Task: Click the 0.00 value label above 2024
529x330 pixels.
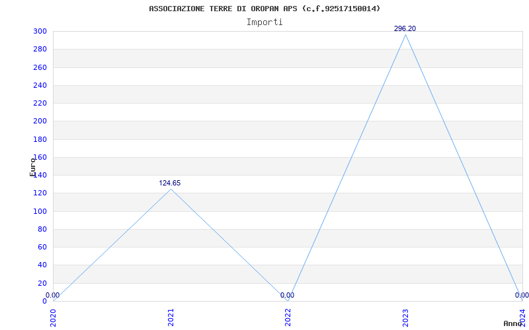Action: [522, 295]
